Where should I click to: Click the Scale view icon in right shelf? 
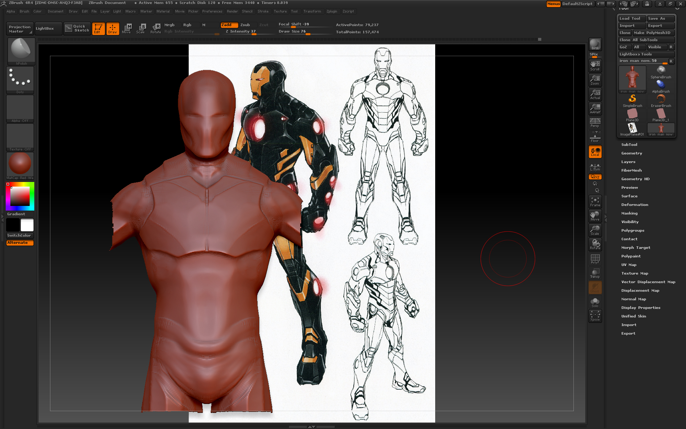click(x=595, y=230)
